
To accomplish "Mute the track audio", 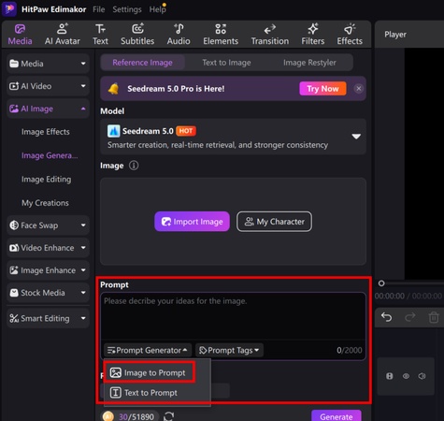I will 423,376.
